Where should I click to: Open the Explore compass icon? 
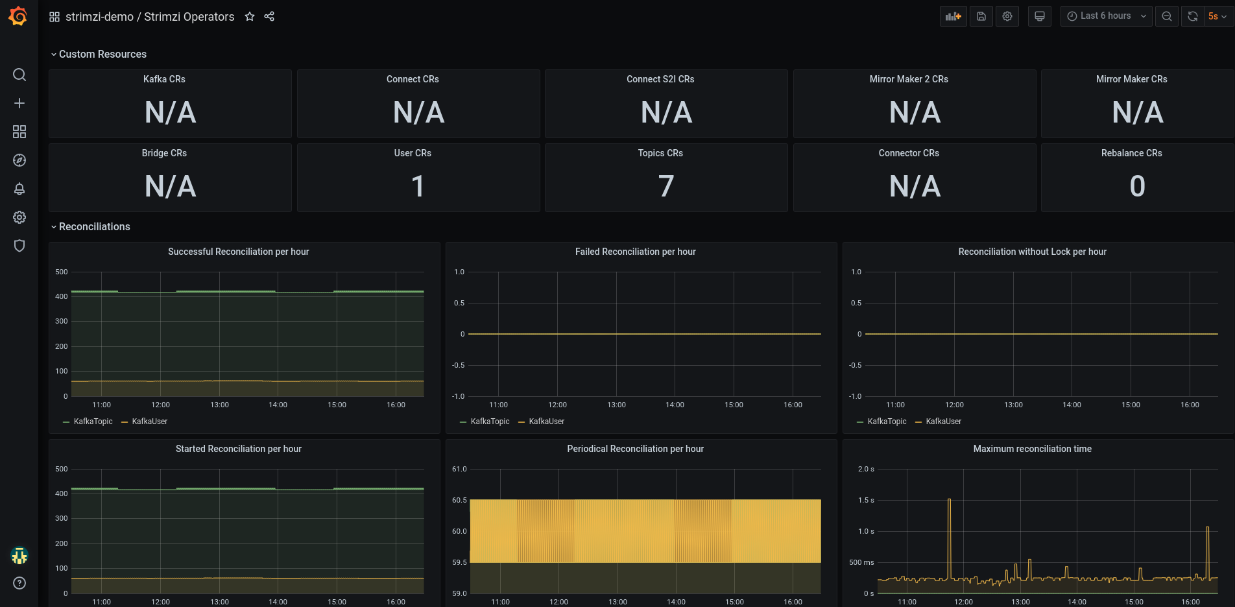point(19,160)
